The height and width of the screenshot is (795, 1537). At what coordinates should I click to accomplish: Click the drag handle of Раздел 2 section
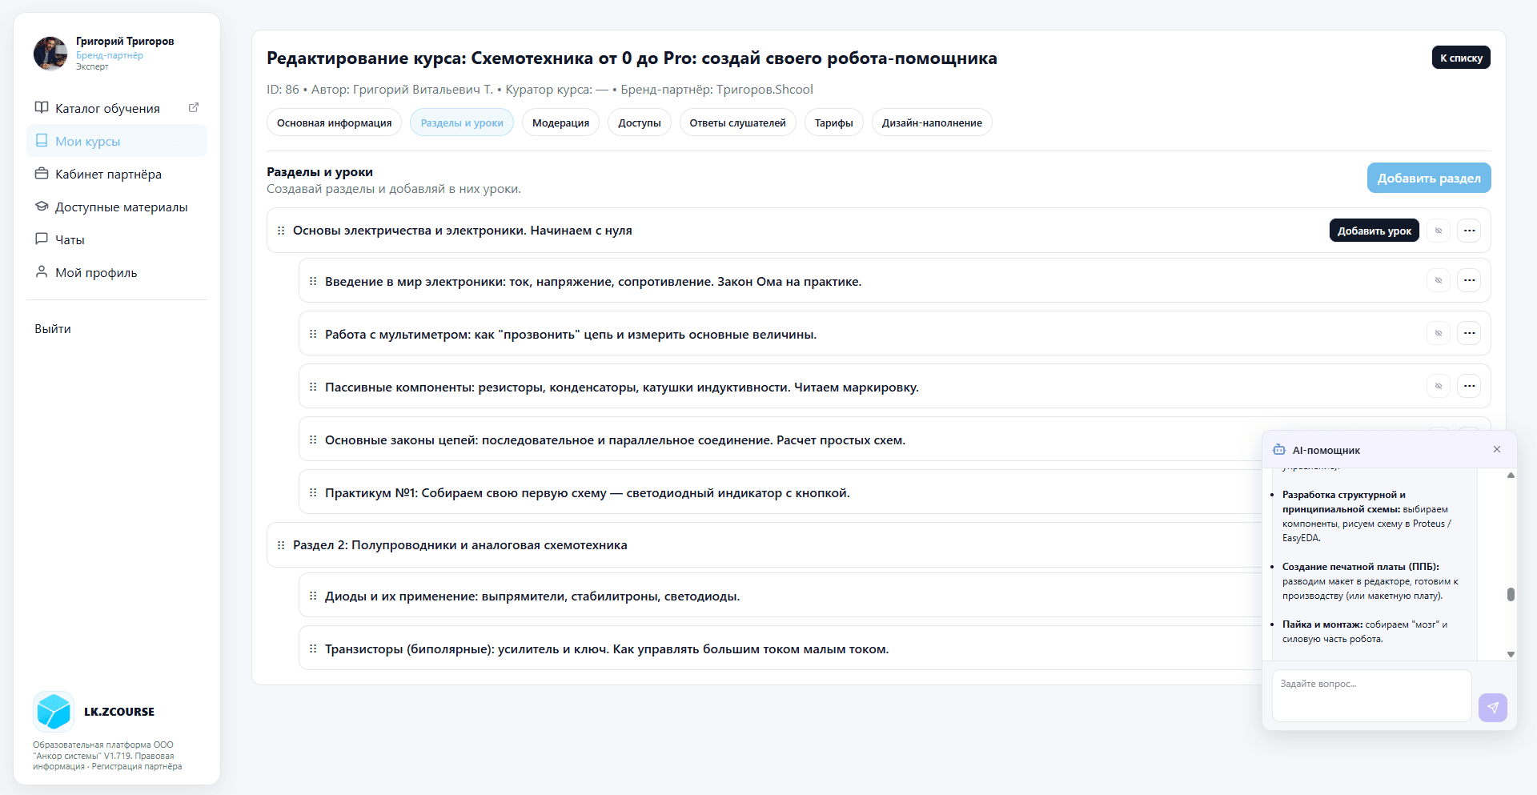pyautogui.click(x=281, y=545)
